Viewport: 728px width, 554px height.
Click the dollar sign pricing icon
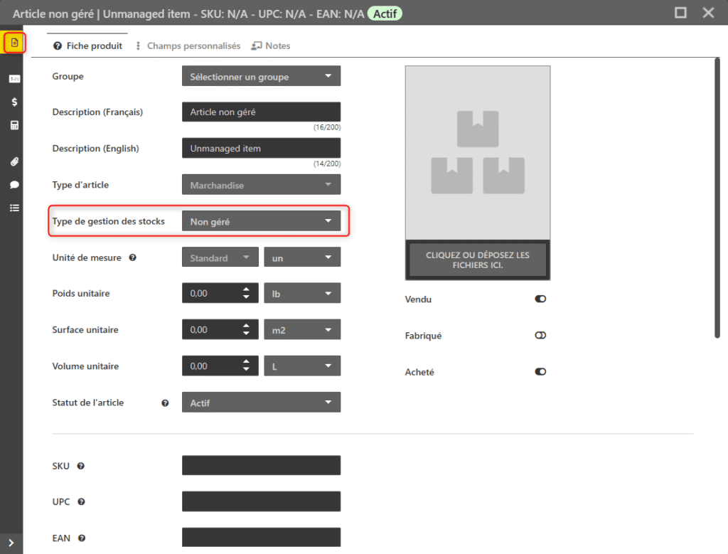[x=14, y=102]
